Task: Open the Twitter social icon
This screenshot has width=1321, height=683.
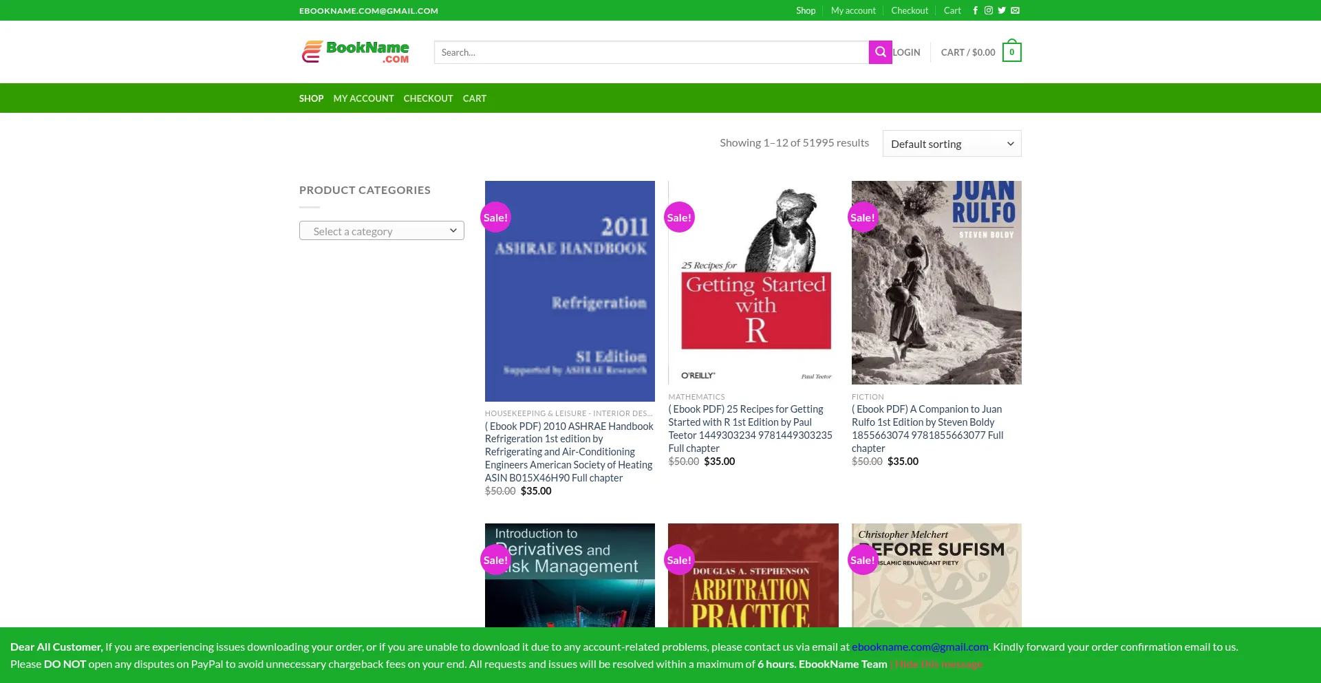Action: 1002,10
